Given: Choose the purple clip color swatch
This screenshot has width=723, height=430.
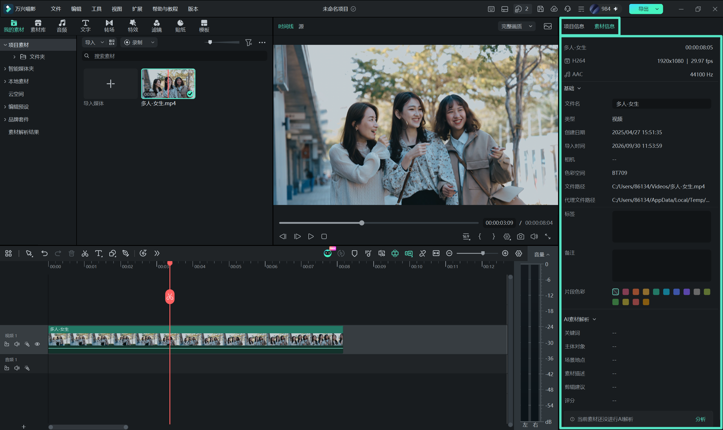Looking at the screenshot, I should pos(687,292).
